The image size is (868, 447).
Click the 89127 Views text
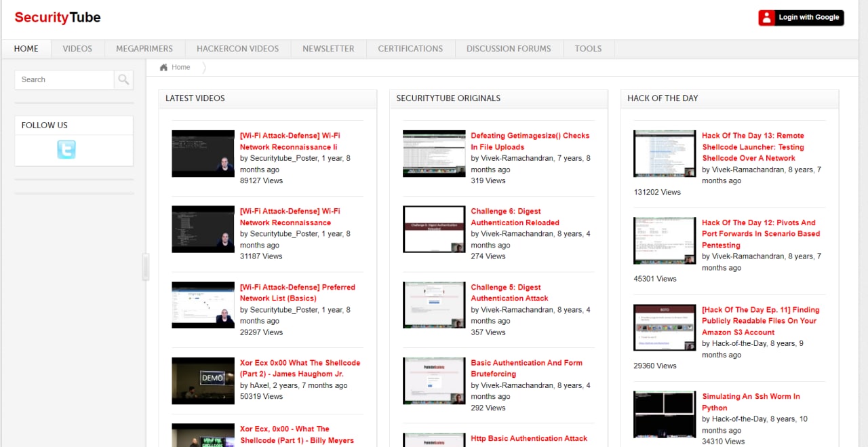point(261,180)
